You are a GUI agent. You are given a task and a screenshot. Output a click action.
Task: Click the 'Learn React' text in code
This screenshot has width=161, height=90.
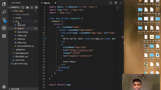pos(69,62)
